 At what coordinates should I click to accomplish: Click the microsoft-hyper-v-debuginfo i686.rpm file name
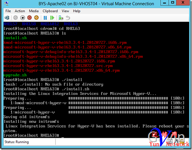(x=71, y=52)
